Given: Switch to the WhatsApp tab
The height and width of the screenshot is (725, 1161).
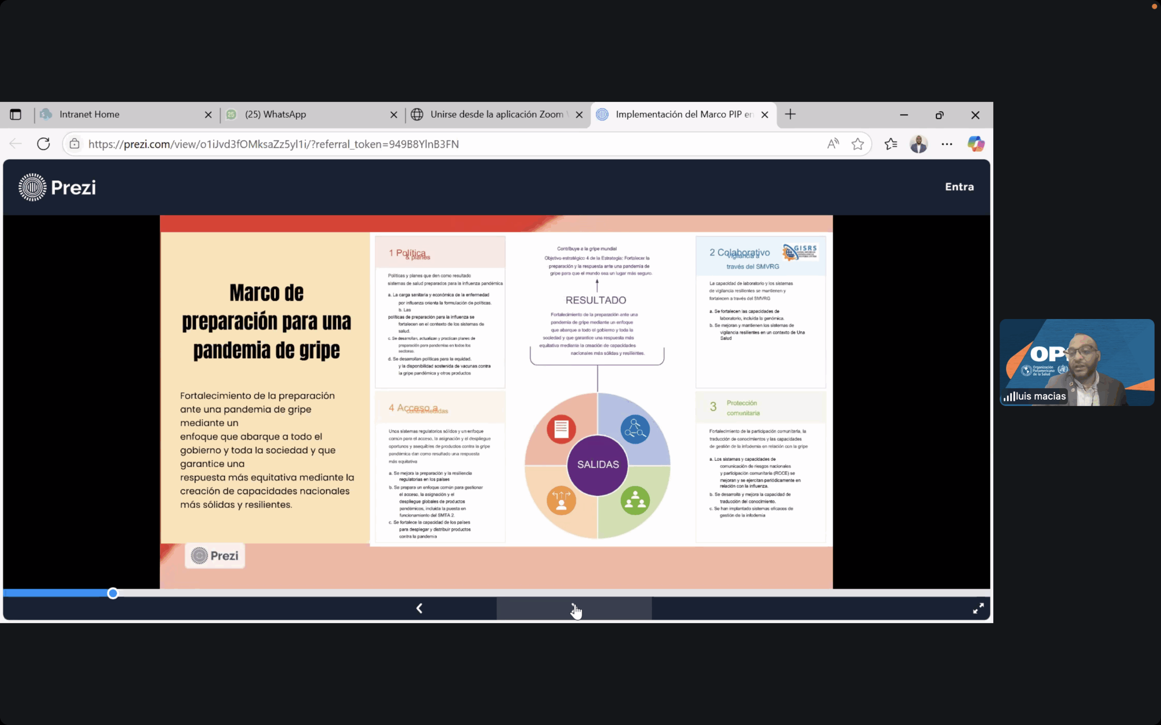Looking at the screenshot, I should point(275,115).
